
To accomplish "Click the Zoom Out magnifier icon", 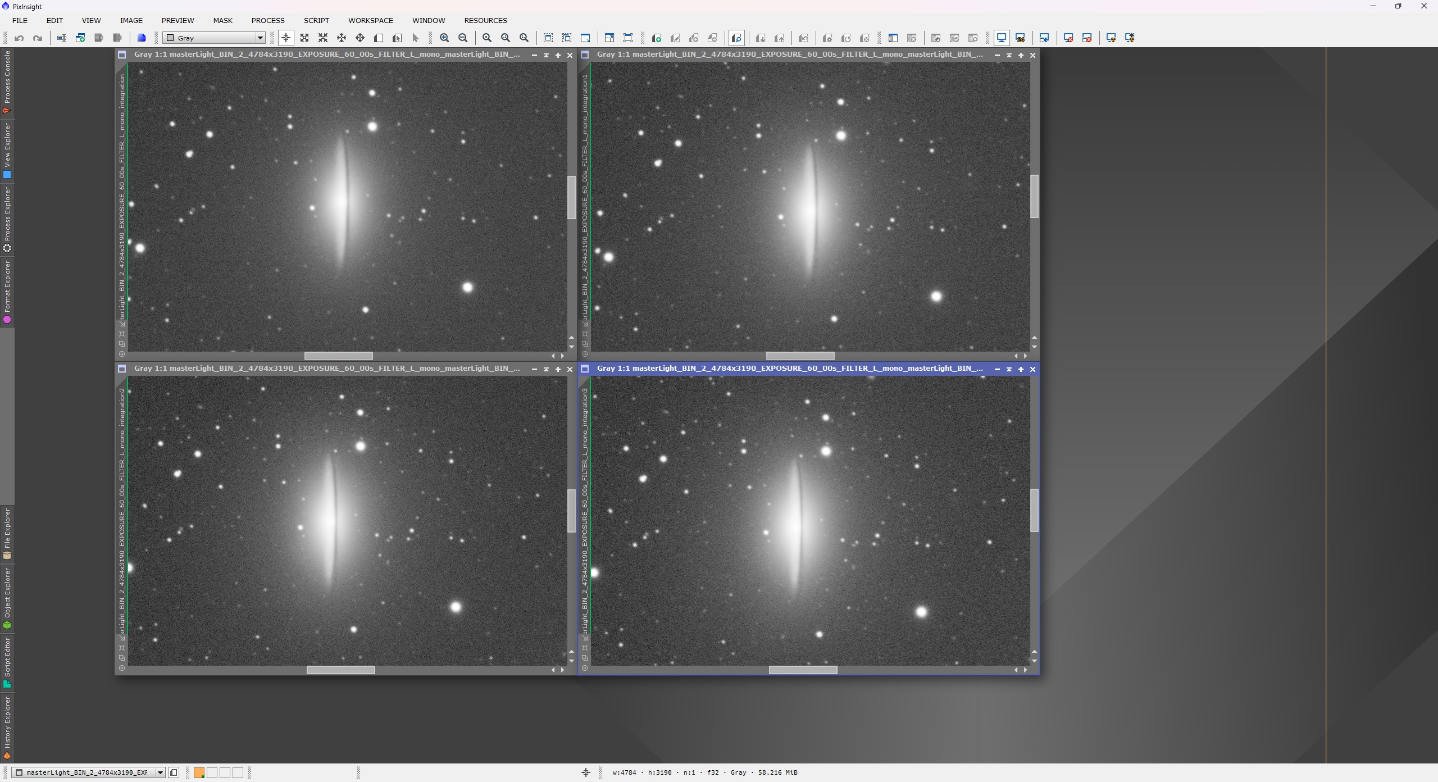I will pyautogui.click(x=463, y=38).
